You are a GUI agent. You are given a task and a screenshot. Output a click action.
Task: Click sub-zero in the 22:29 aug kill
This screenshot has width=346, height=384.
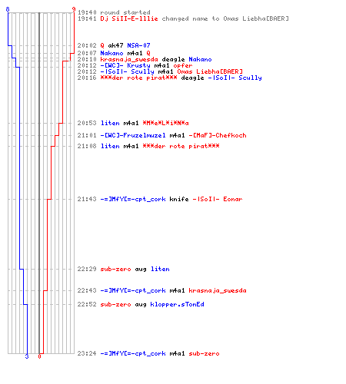pyautogui.click(x=115, y=269)
